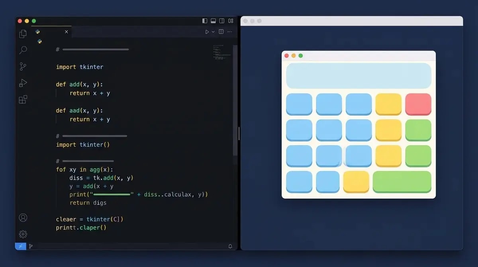The width and height of the screenshot is (478, 267).
Task: Click the line "diss = tk.add(x, y)"
Action: click(101, 178)
